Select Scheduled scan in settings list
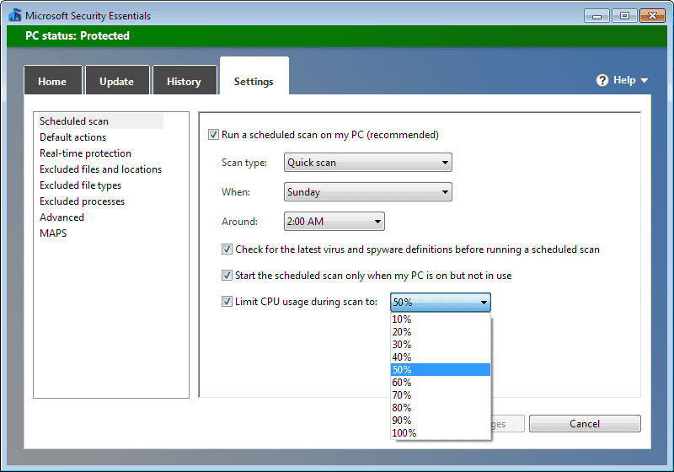674x472 pixels. point(100,121)
